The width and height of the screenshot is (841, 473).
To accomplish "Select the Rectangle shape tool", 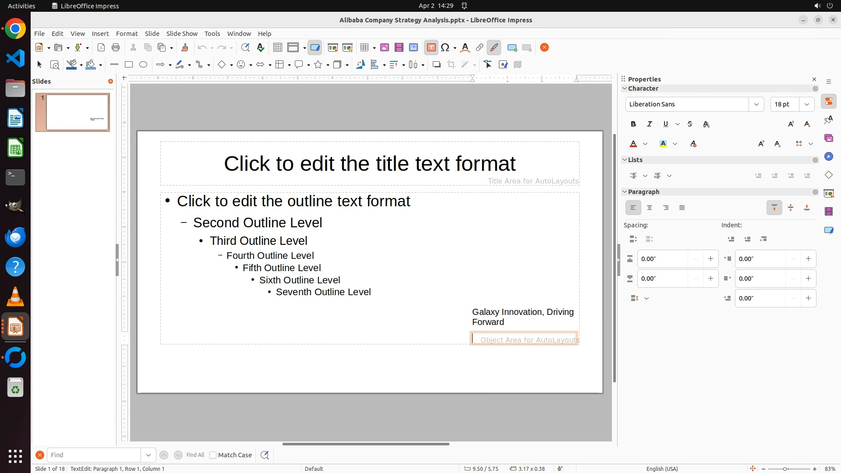I will (x=128, y=64).
